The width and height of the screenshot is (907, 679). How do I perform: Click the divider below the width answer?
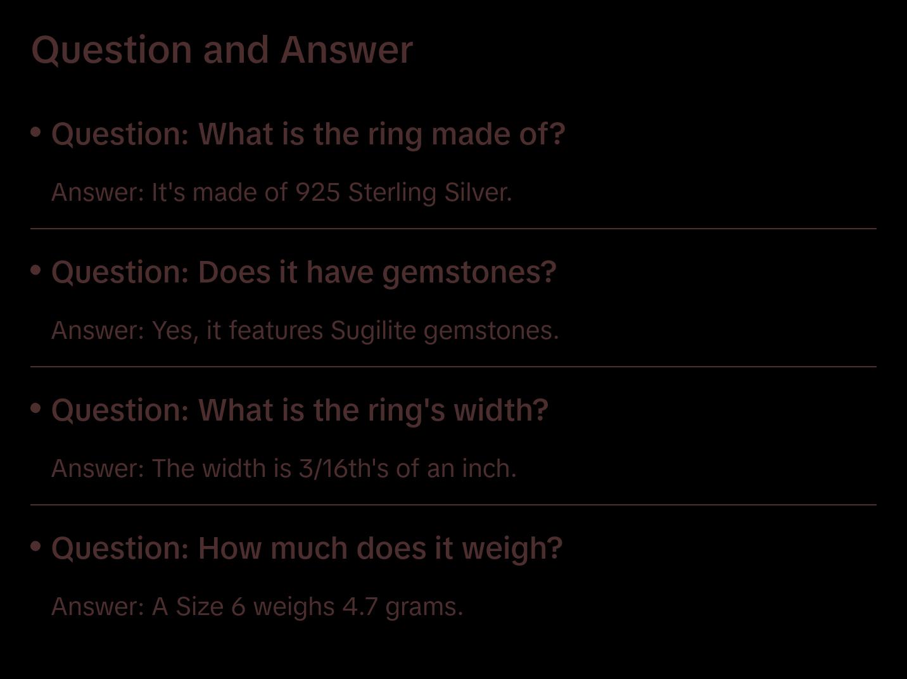click(453, 505)
